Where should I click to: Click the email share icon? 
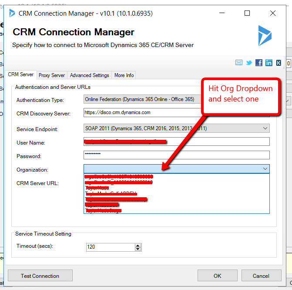pos(239,63)
